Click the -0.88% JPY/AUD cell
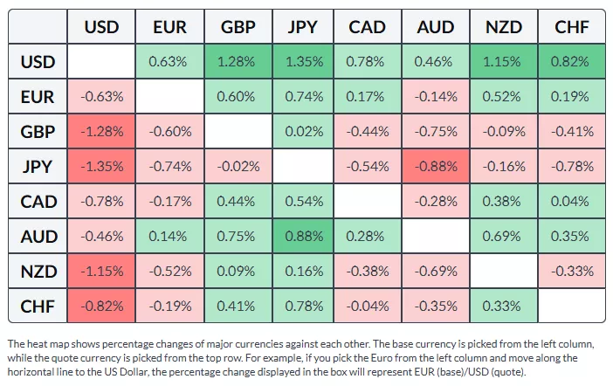 pos(434,167)
